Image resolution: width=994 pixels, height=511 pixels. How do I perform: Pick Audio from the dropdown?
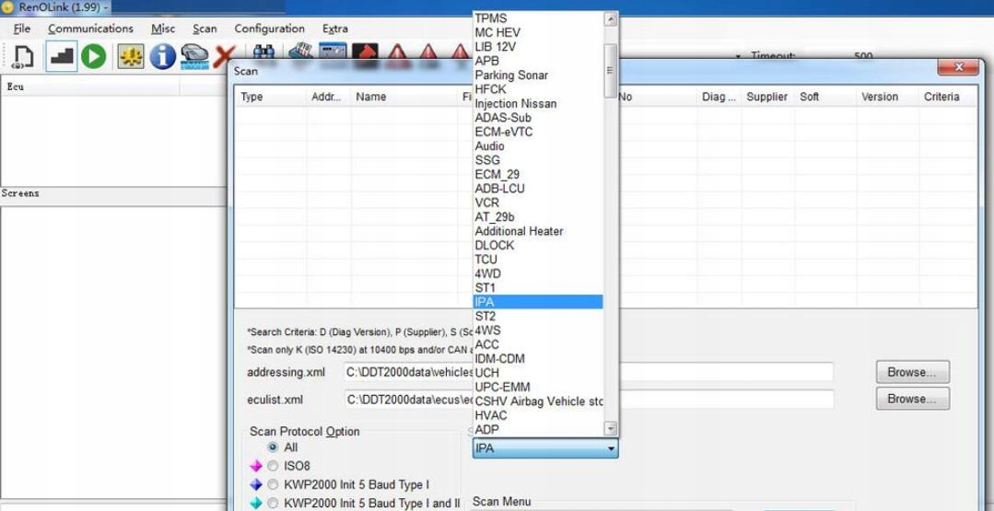tap(538, 146)
